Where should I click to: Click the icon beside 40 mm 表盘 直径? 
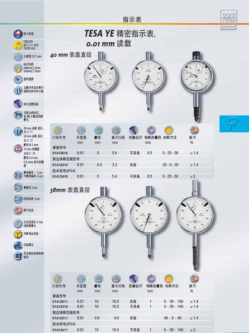point(18,132)
